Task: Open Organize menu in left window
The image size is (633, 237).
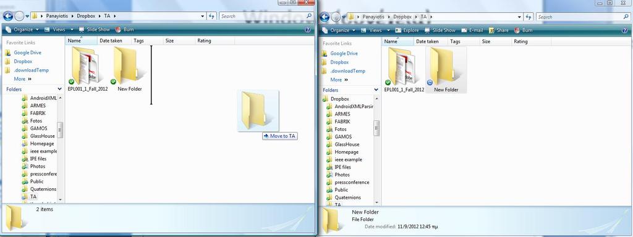Action: [22, 30]
